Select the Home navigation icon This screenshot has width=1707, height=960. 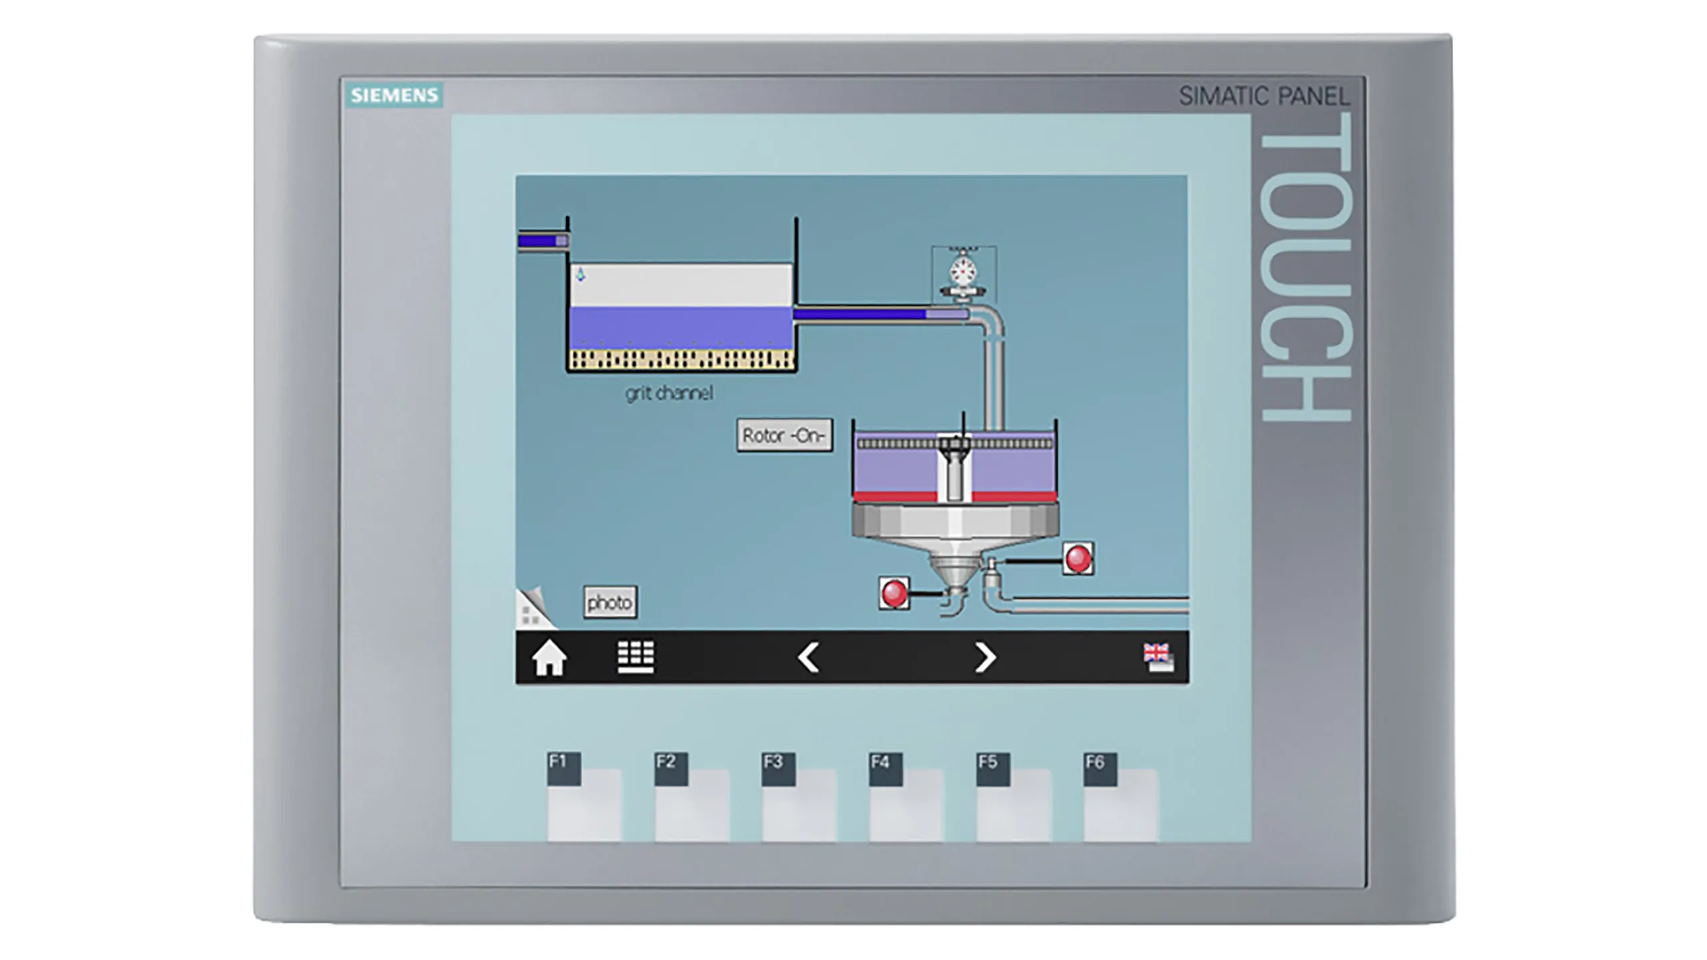548,659
